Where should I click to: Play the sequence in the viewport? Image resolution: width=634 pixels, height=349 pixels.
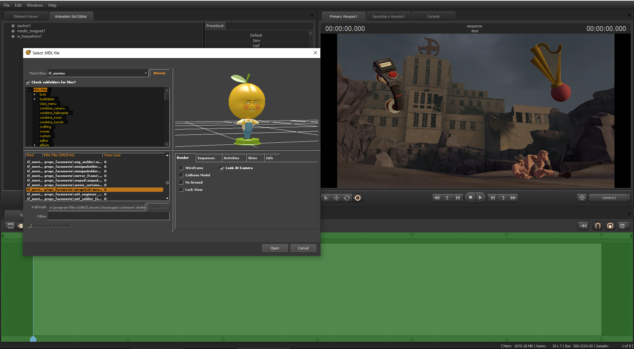[480, 197]
